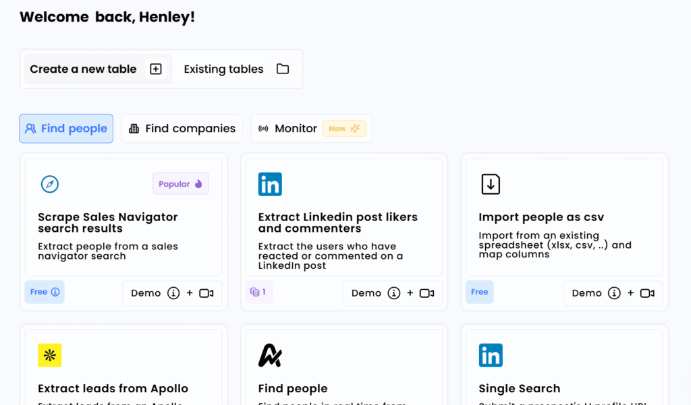Click the video camera icon on Import csv card
The image size is (691, 405).
pyautogui.click(x=647, y=293)
